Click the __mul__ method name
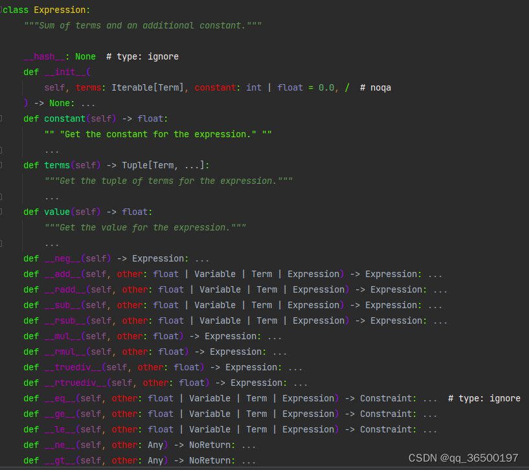529x470 pixels. point(63,336)
